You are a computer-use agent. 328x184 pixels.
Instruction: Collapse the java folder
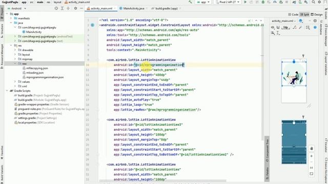(11, 23)
